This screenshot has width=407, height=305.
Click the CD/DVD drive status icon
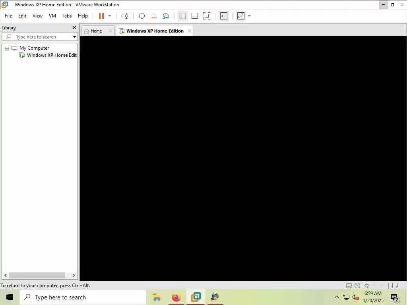357,286
